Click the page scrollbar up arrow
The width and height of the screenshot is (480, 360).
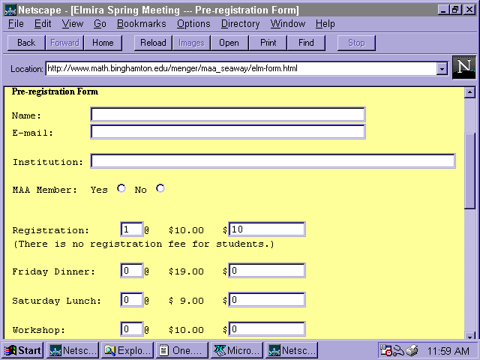point(469,92)
